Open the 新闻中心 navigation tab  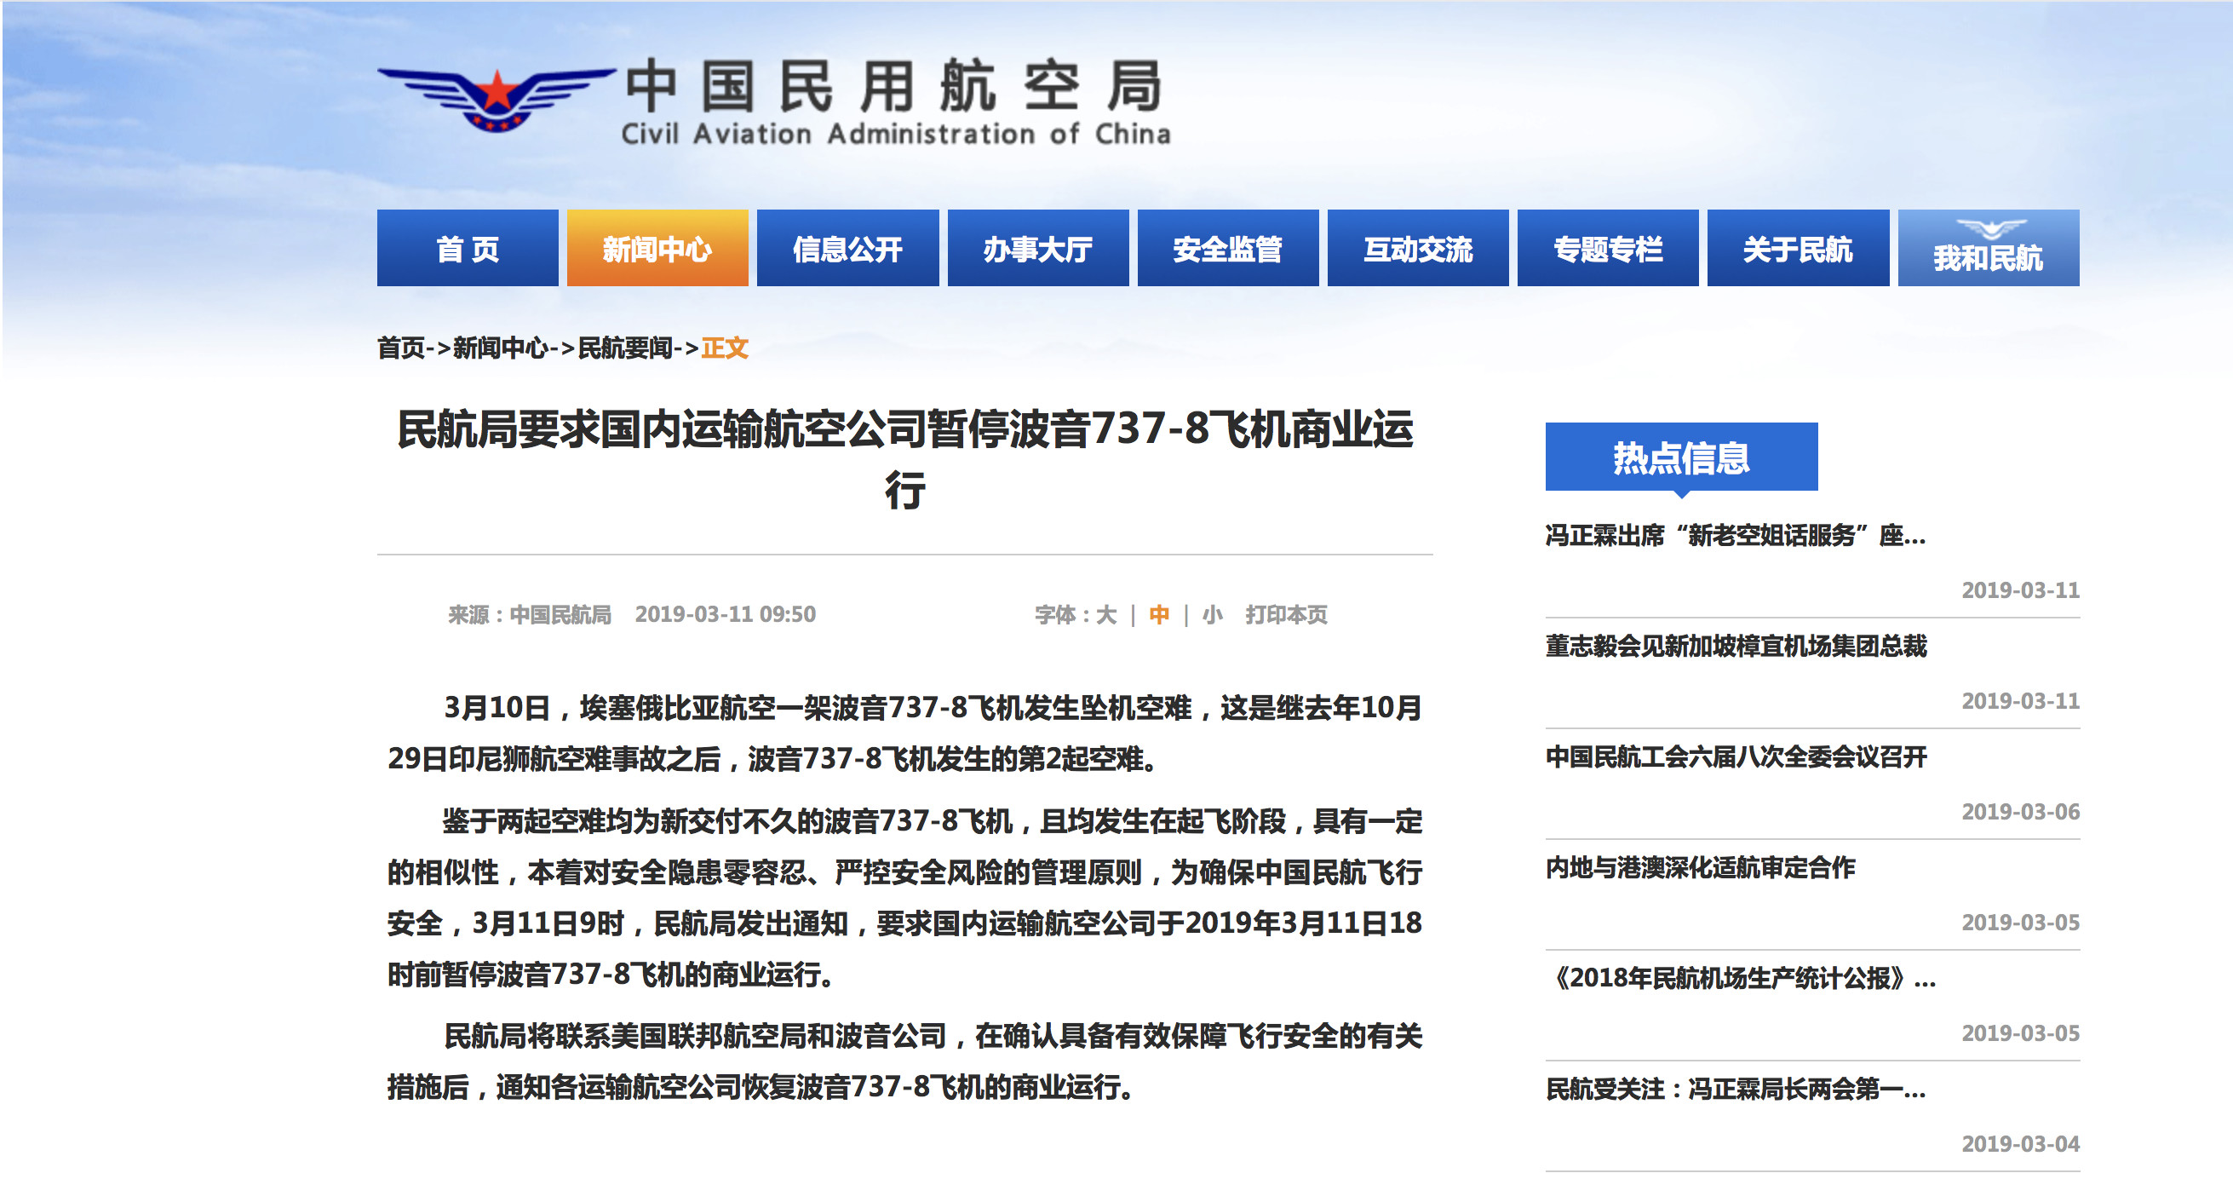(x=657, y=248)
